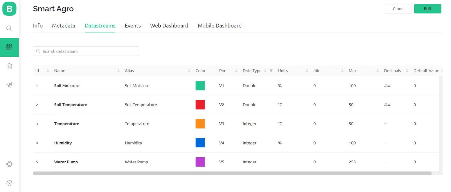Image resolution: width=451 pixels, height=192 pixels.
Task: Sort by Max column arrows
Action: 377,71
